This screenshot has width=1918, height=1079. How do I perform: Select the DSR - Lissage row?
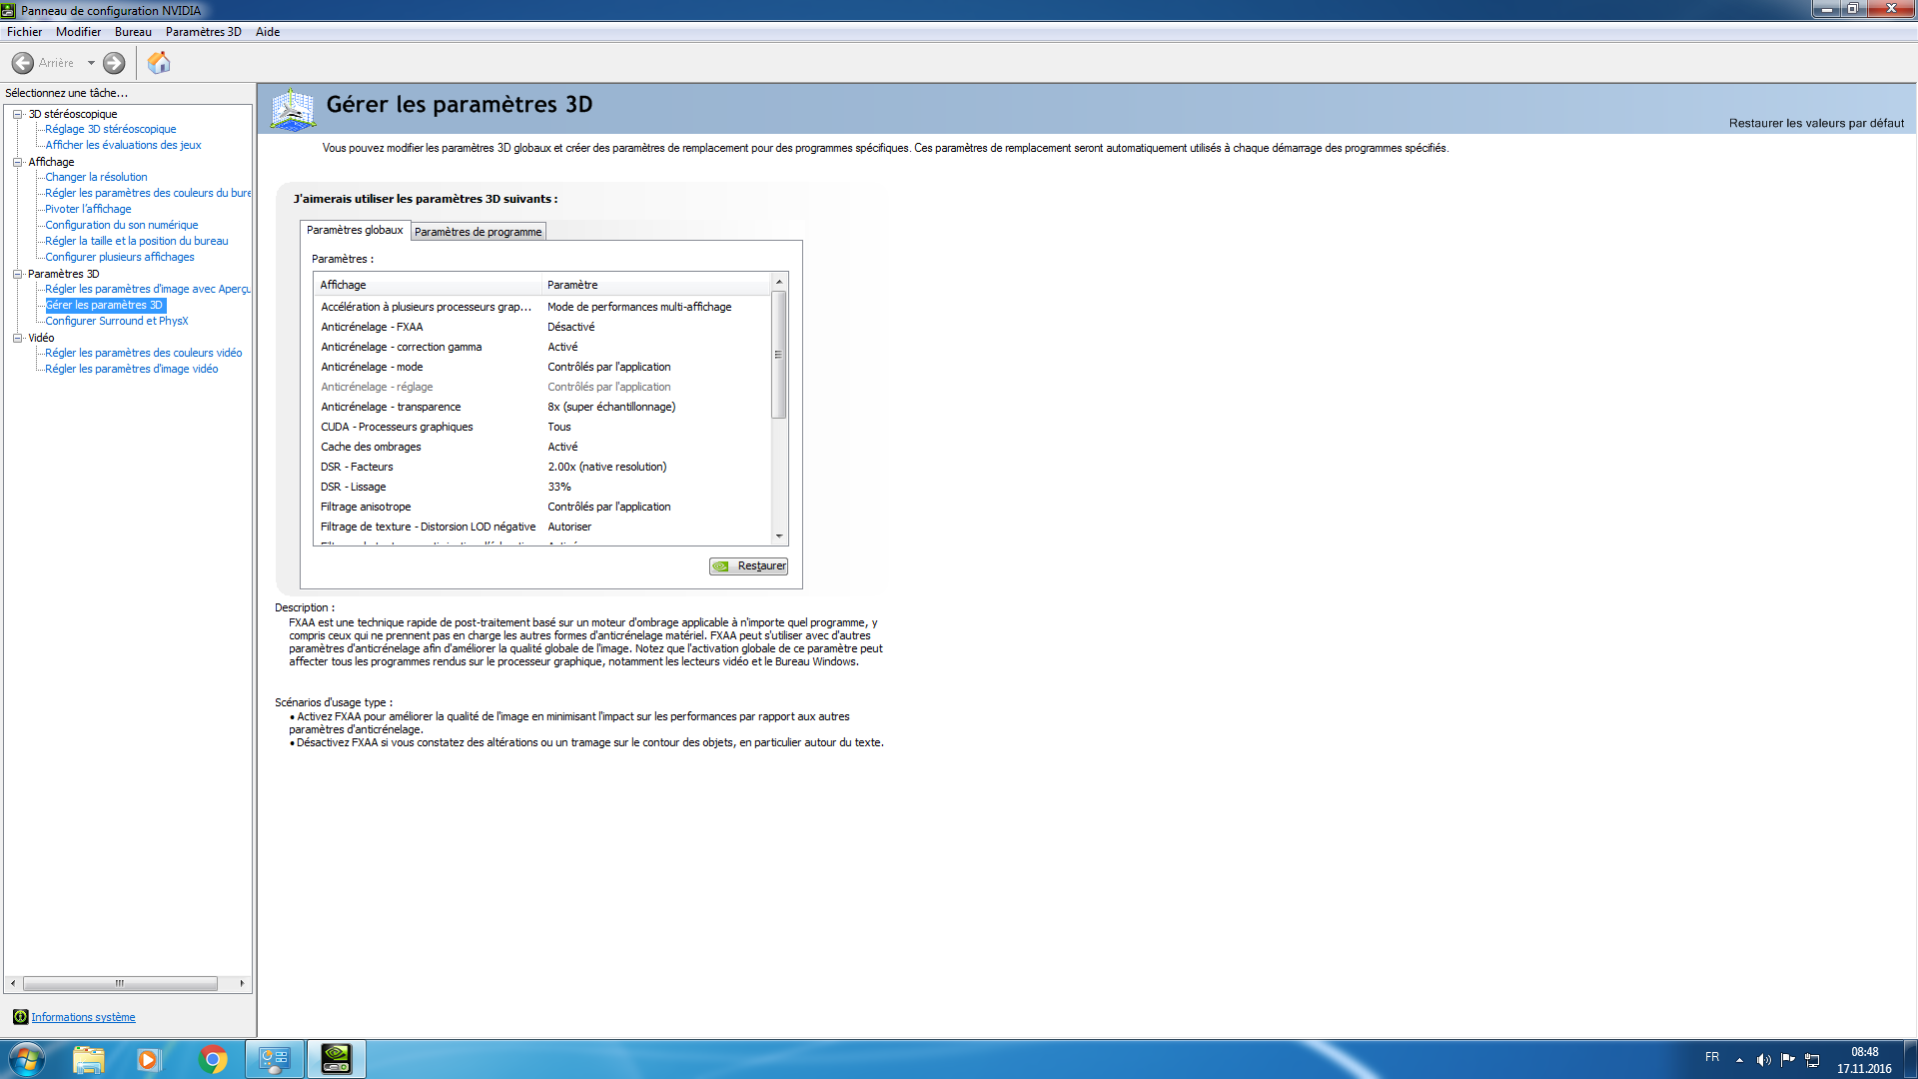click(x=543, y=487)
